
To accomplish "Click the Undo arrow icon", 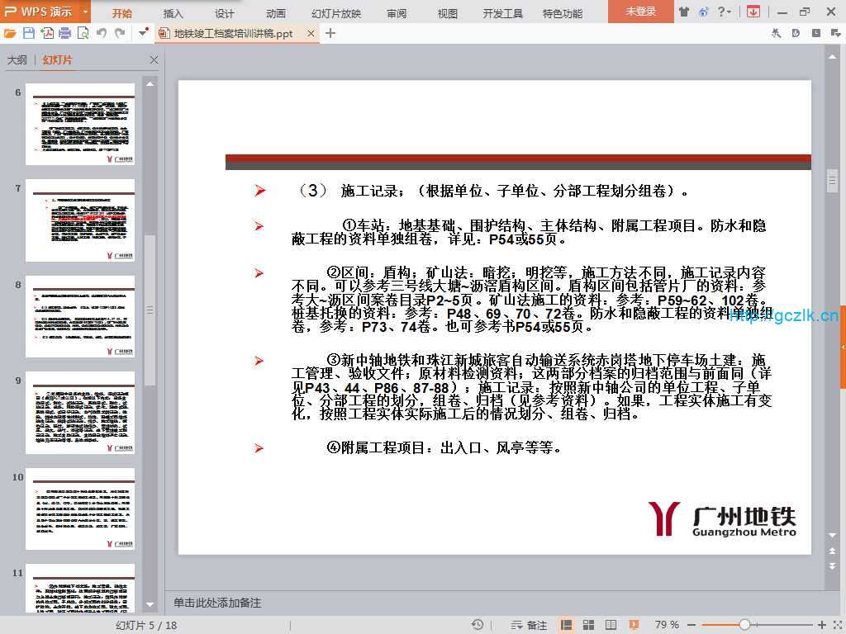I will coord(102,33).
